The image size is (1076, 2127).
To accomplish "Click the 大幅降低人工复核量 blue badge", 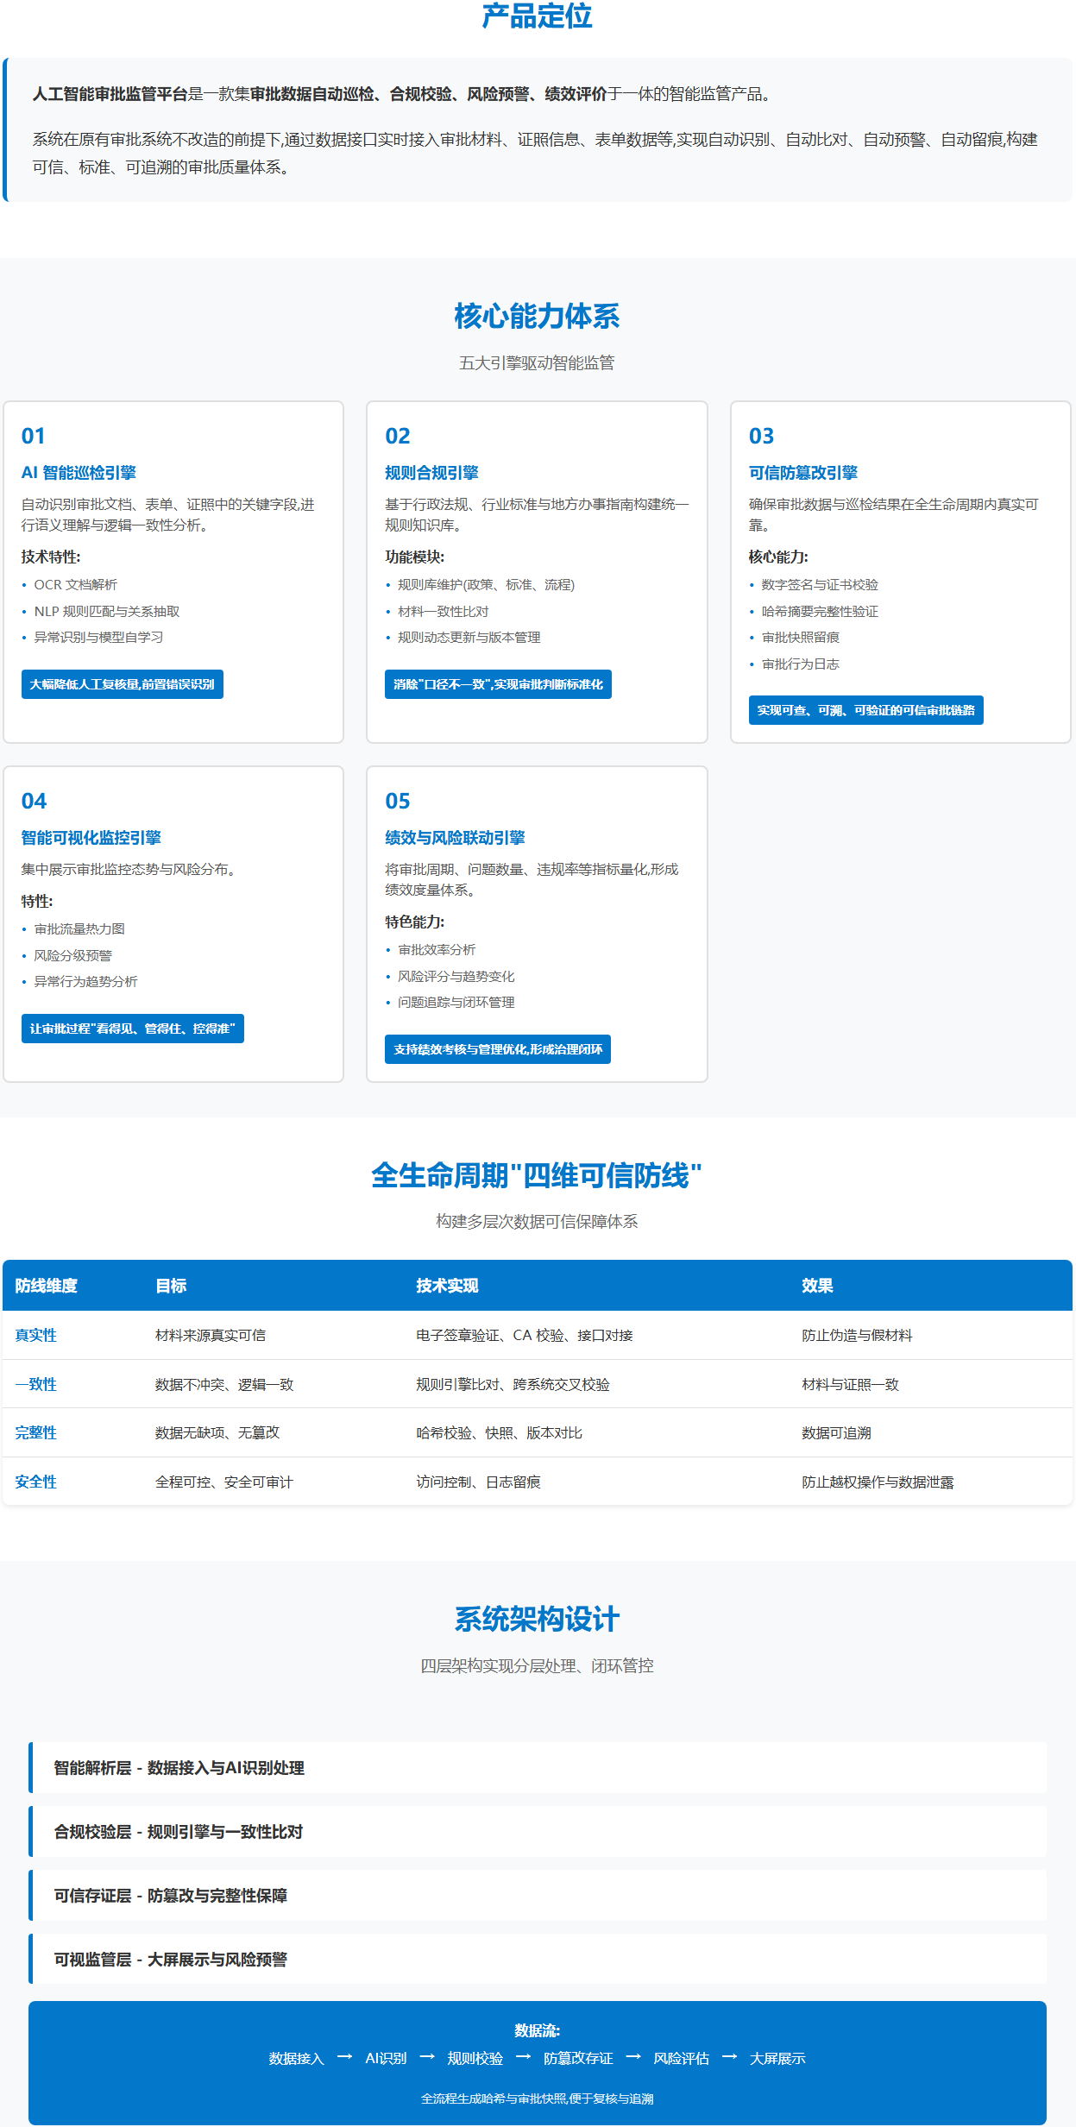I will (x=122, y=684).
